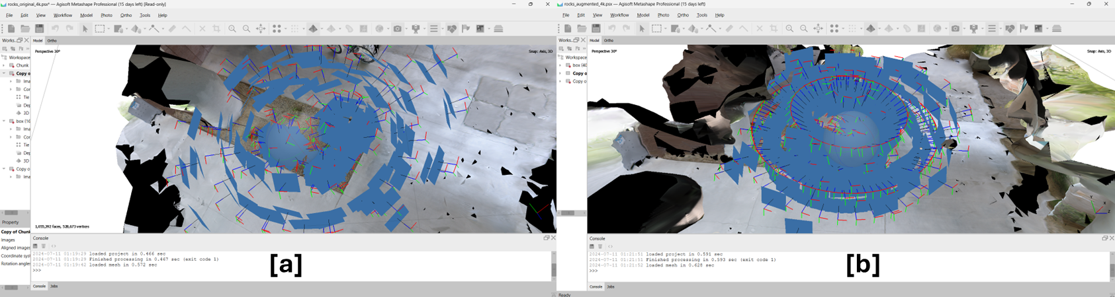Click Crop Selection icon in right window
Image resolution: width=1115 pixels, height=297 pixels.
point(774,28)
